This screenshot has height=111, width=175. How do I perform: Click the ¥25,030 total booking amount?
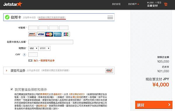coord(163,61)
